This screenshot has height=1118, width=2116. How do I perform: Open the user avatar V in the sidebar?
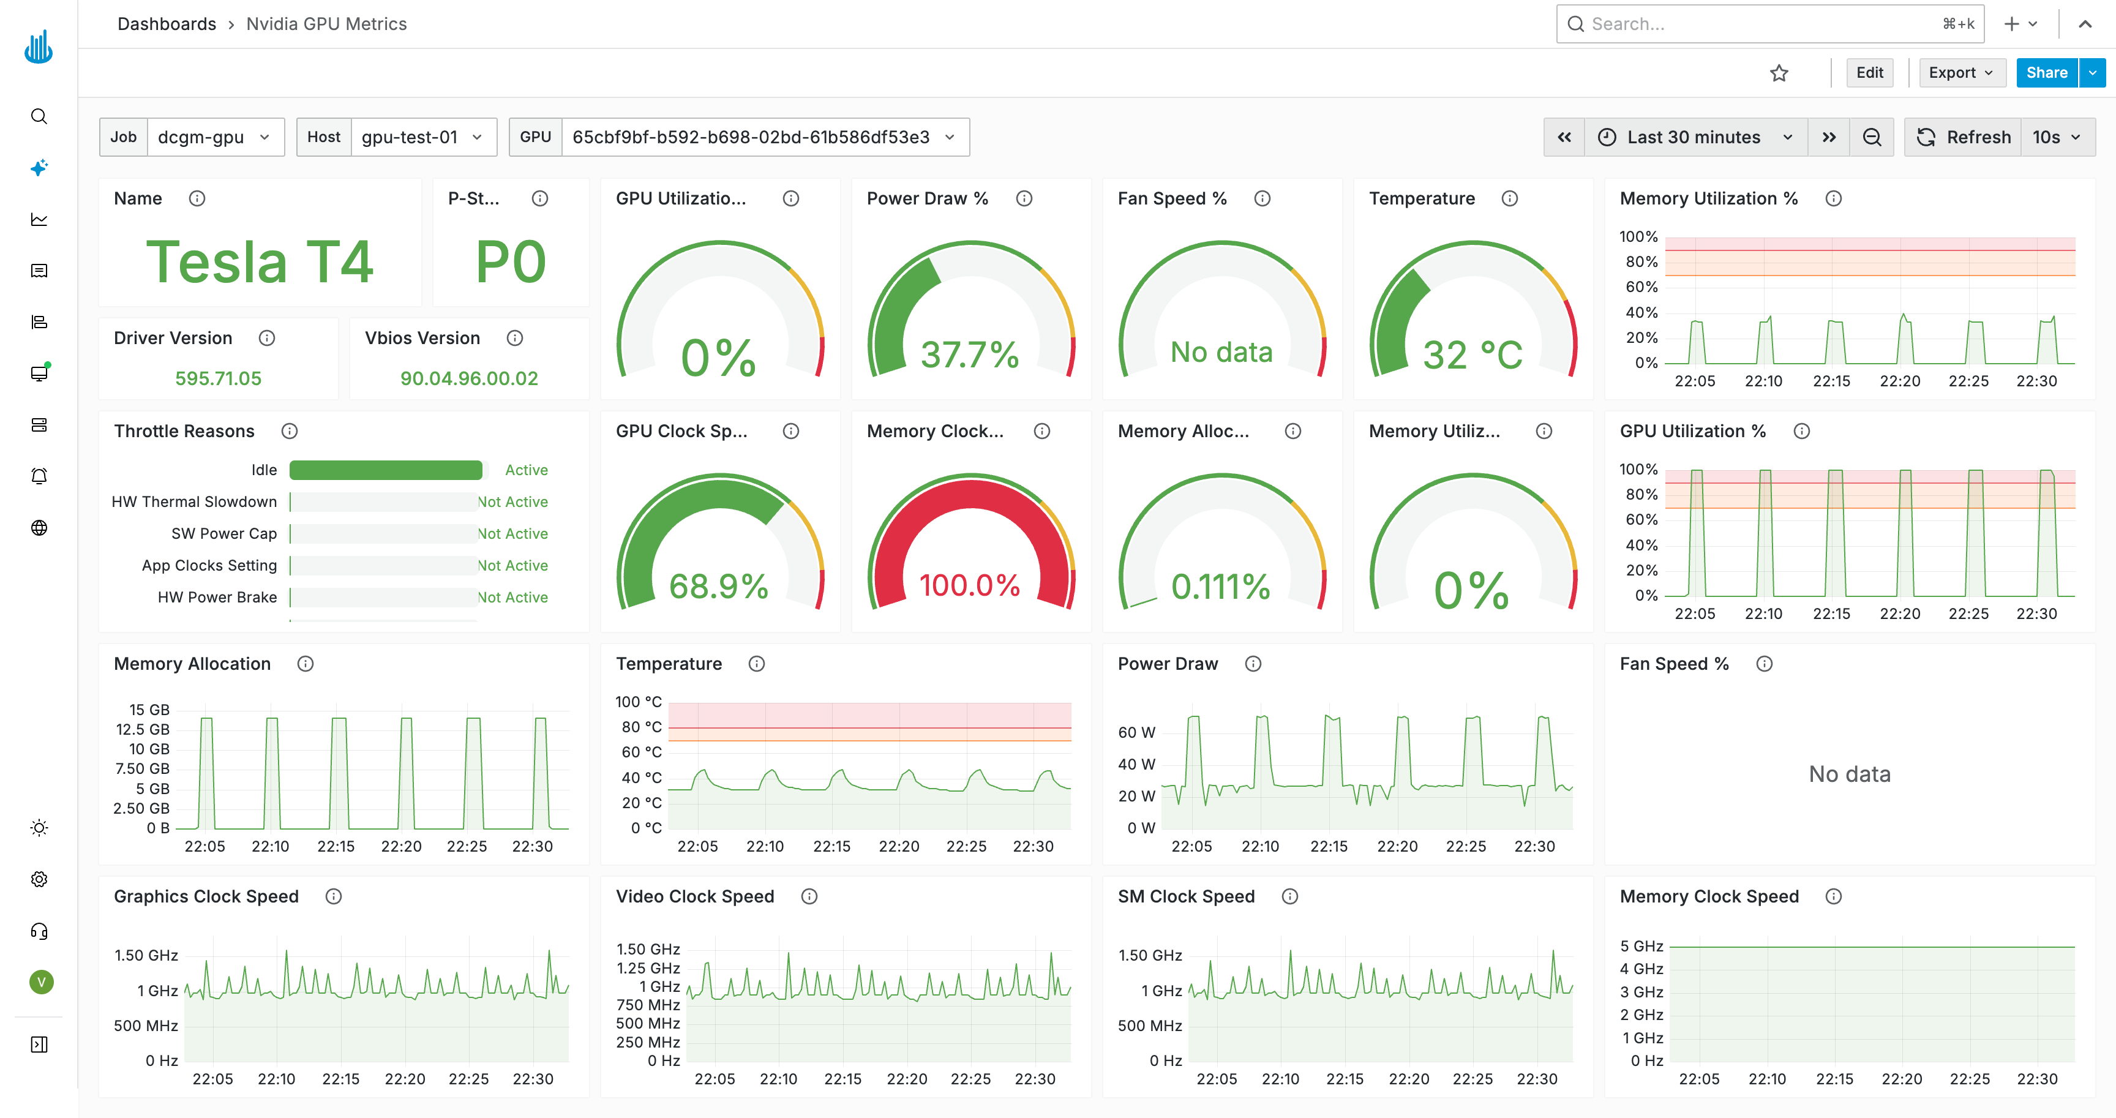(41, 981)
